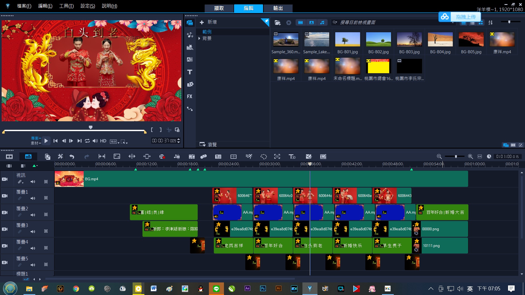Open the Sound/Audio library panel icon
525x295 pixels.
pos(190,35)
